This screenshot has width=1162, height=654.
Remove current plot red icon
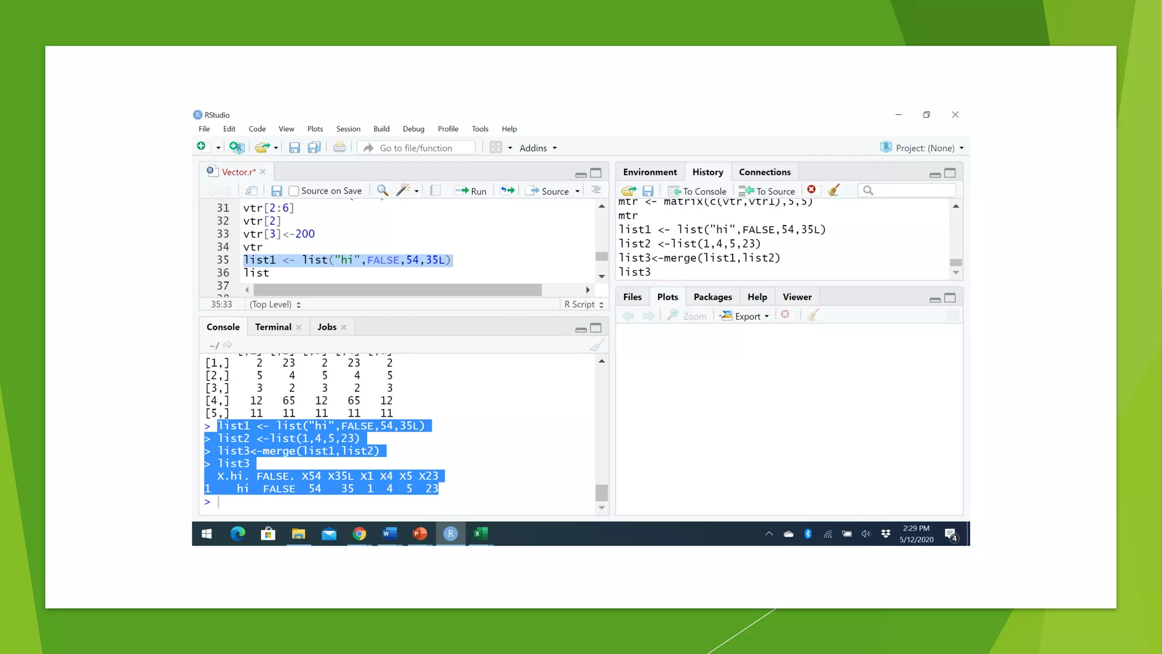(x=785, y=315)
